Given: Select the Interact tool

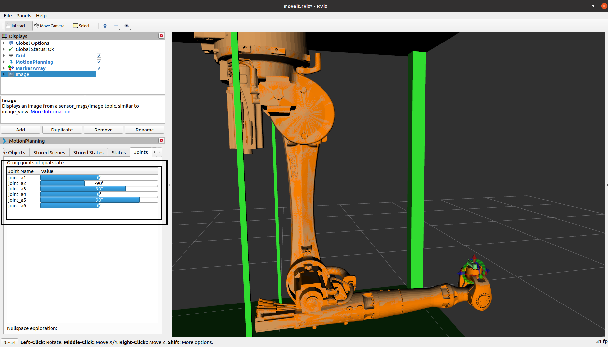Looking at the screenshot, I should coord(18,26).
